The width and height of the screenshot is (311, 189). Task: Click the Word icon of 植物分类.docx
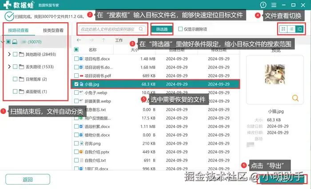coord(81,135)
